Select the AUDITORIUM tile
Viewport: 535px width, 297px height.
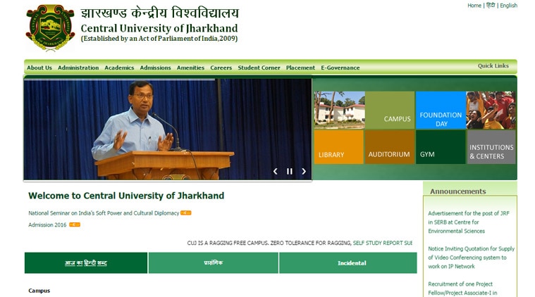tap(390, 147)
